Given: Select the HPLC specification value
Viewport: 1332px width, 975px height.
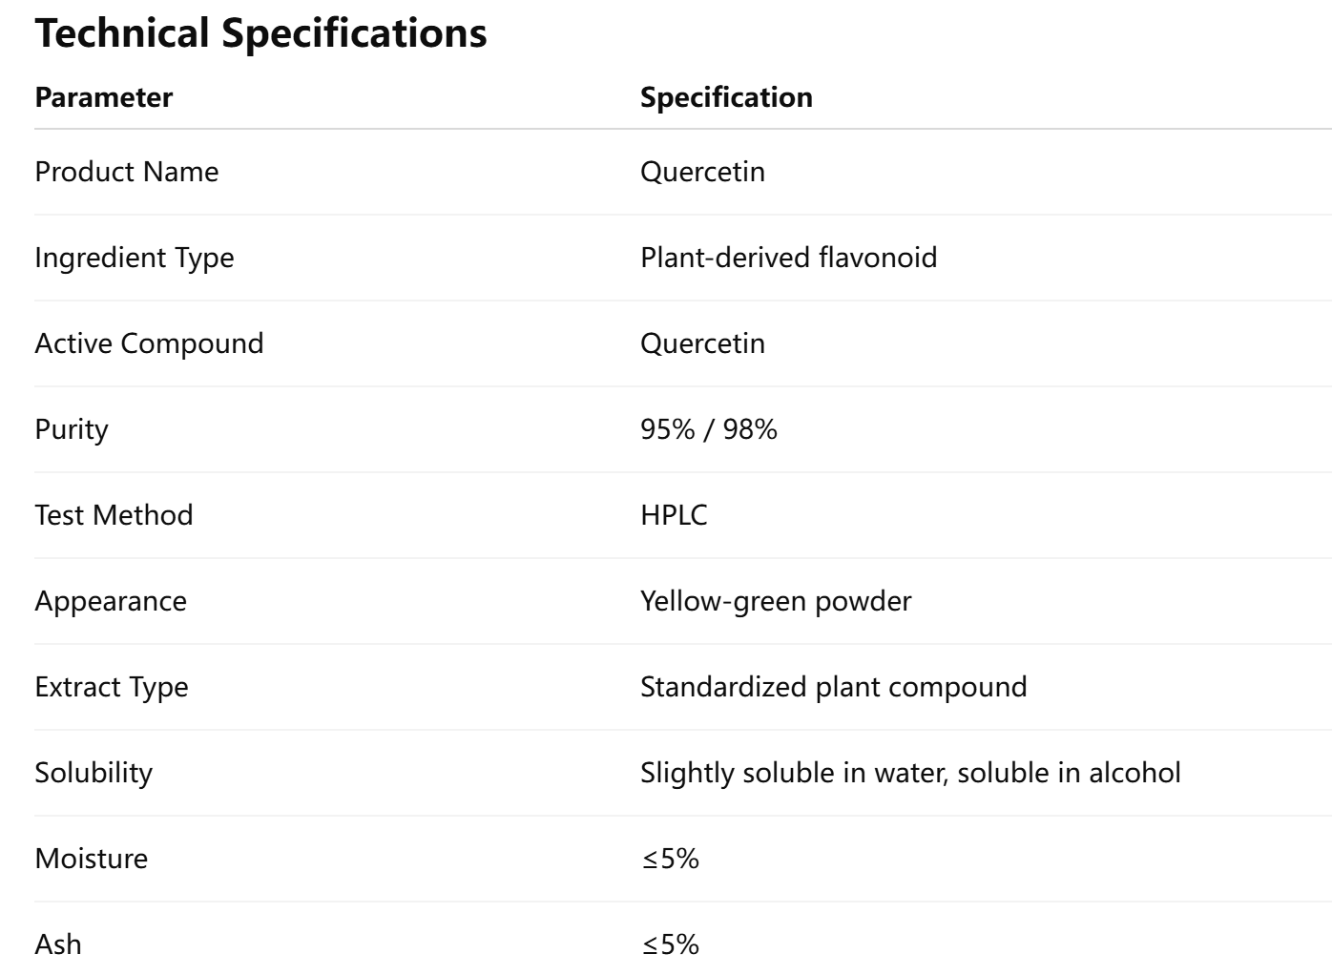Looking at the screenshot, I should coord(674,515).
